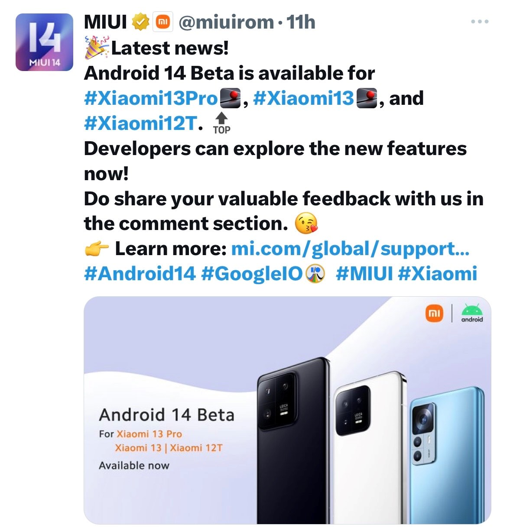The width and height of the screenshot is (507, 528).
Task: Click the orange Mi logo inside the image
Action: pyautogui.click(x=435, y=313)
